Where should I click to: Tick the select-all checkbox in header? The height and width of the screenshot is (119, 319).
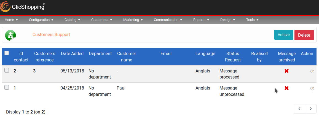click(7, 53)
